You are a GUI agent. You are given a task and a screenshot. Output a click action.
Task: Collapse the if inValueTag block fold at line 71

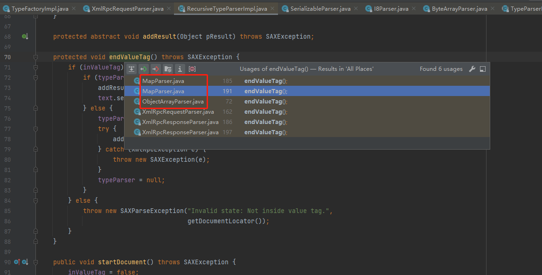coord(35,67)
